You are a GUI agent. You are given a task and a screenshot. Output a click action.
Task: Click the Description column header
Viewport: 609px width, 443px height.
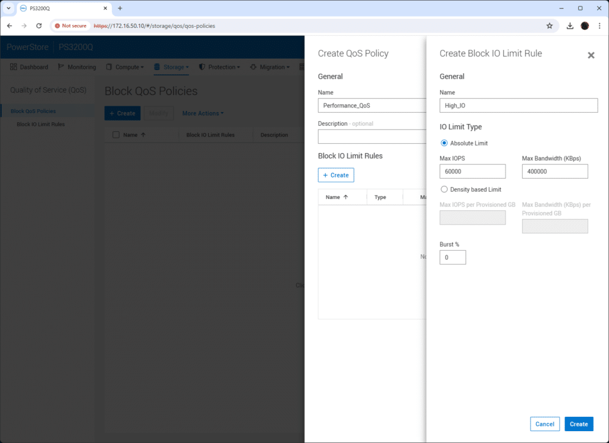click(x=274, y=135)
